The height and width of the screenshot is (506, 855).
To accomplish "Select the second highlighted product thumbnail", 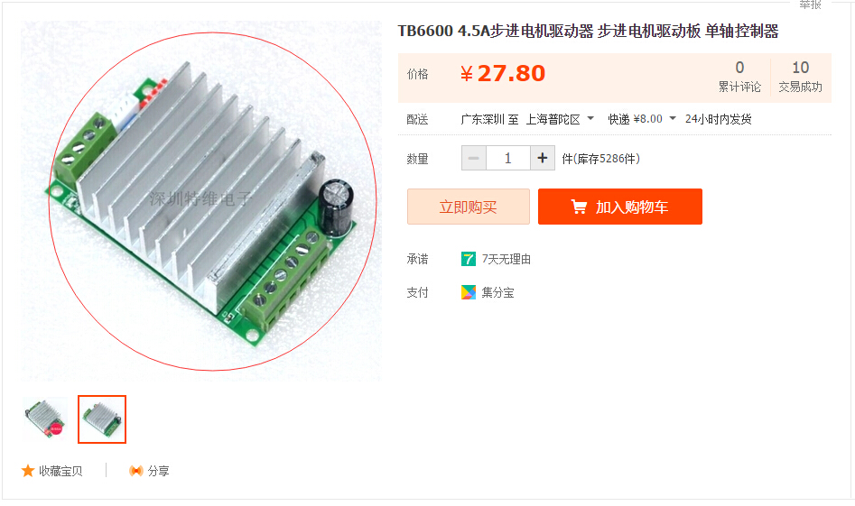I will point(102,419).
